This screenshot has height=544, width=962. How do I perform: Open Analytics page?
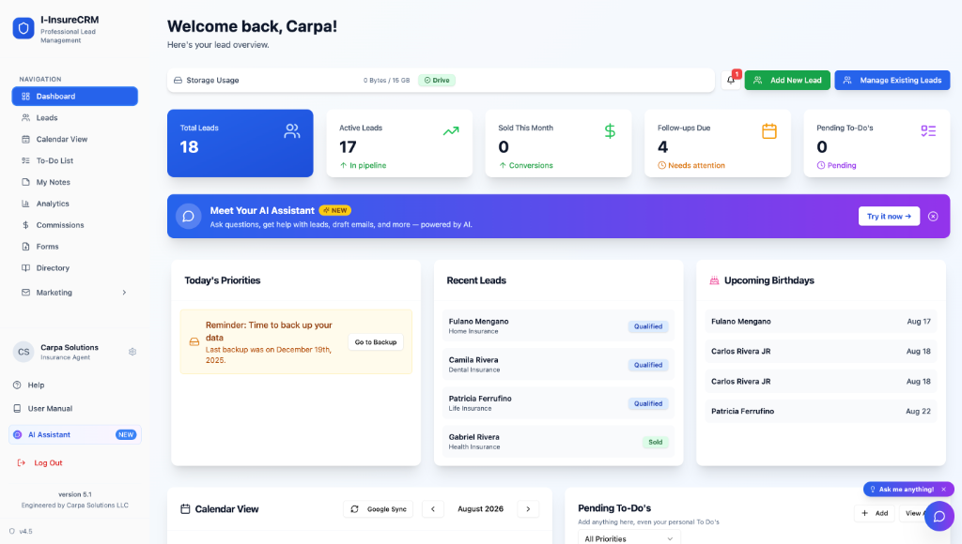click(75, 204)
